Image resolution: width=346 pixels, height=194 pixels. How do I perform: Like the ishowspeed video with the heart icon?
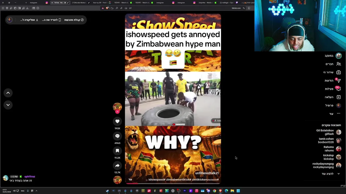[x=117, y=121]
